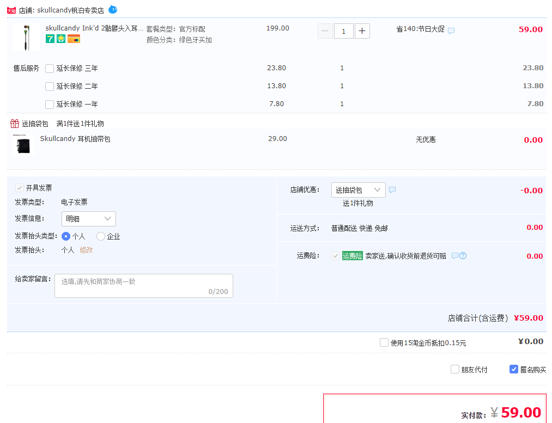Click the 省140:节日大促 discount text

pos(420,29)
